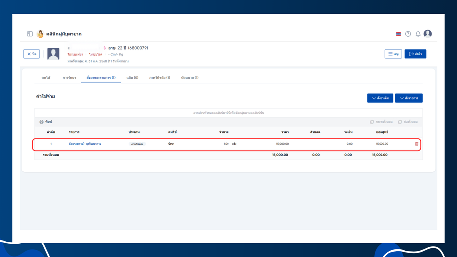Click the patient photo placeholder
This screenshot has height=257, width=457.
click(x=53, y=54)
